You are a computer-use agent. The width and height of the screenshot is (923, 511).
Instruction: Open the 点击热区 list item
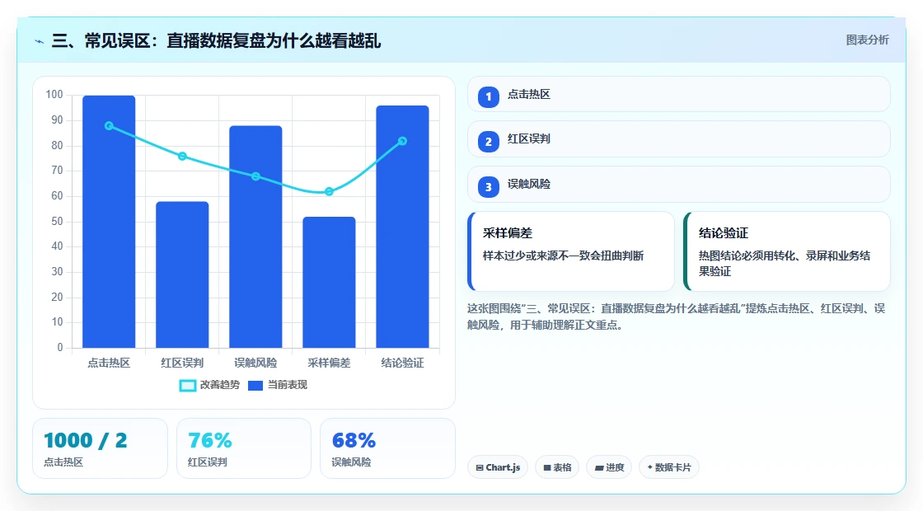[679, 94]
